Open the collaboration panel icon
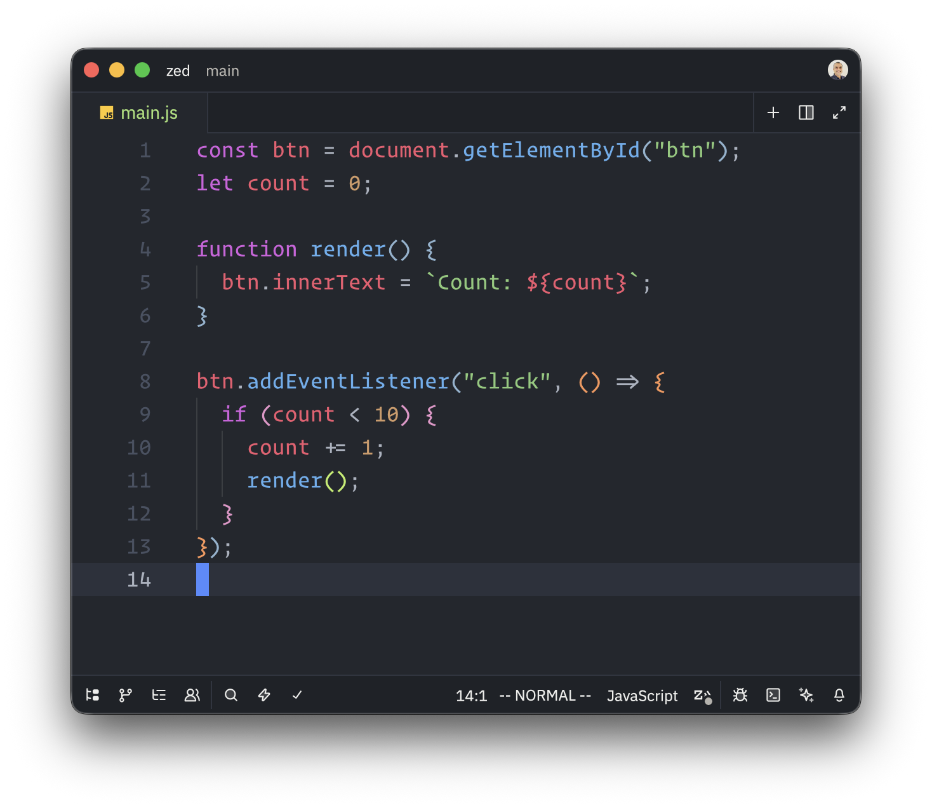This screenshot has width=932, height=808. [x=192, y=695]
